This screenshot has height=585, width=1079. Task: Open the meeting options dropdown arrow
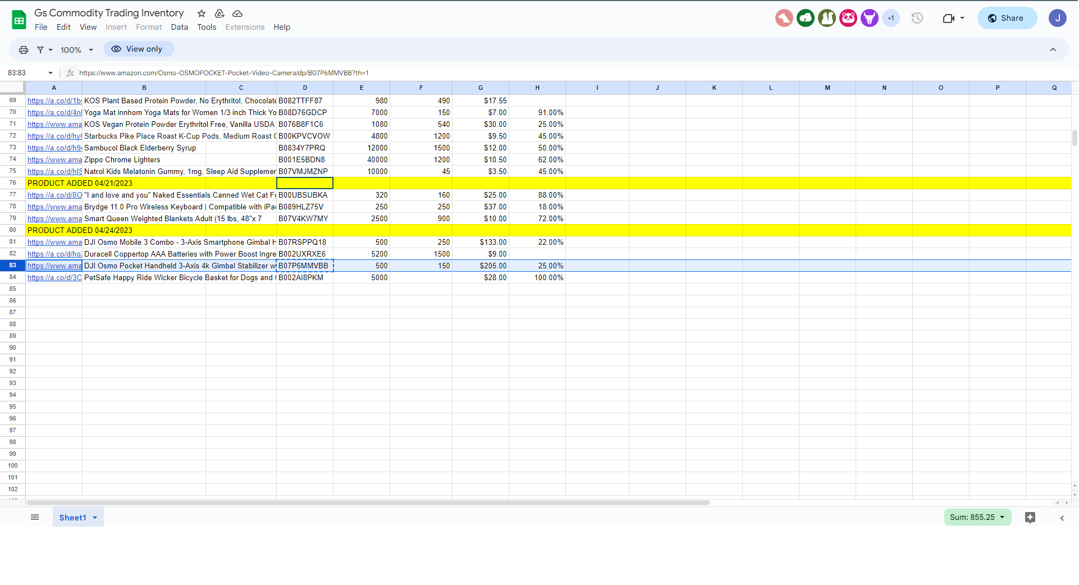click(962, 19)
